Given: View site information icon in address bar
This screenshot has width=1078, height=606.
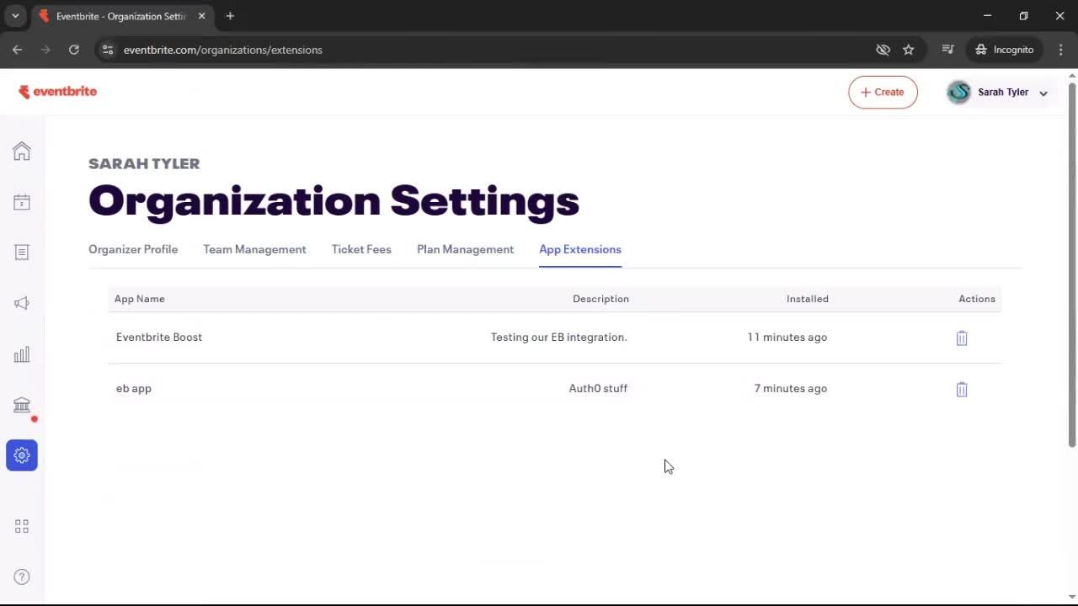Looking at the screenshot, I should pos(107,50).
